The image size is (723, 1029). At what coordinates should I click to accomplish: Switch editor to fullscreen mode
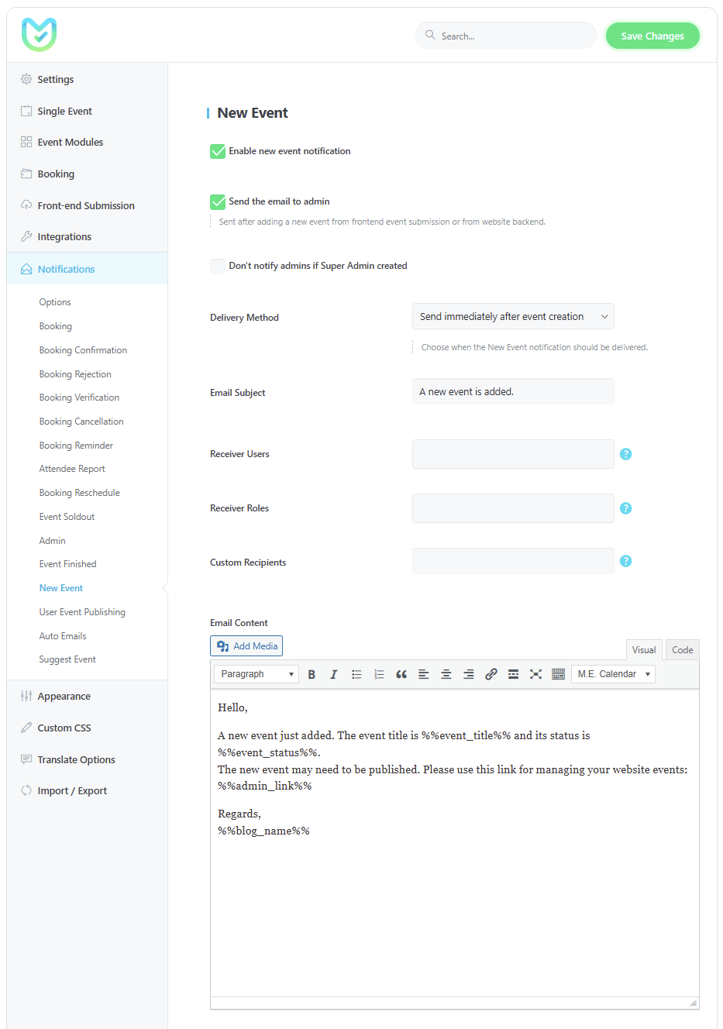point(535,674)
